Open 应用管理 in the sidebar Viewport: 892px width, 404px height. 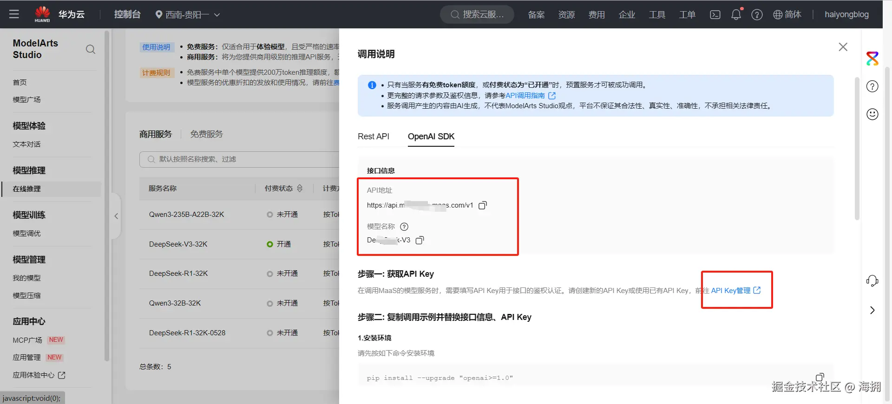(x=27, y=357)
